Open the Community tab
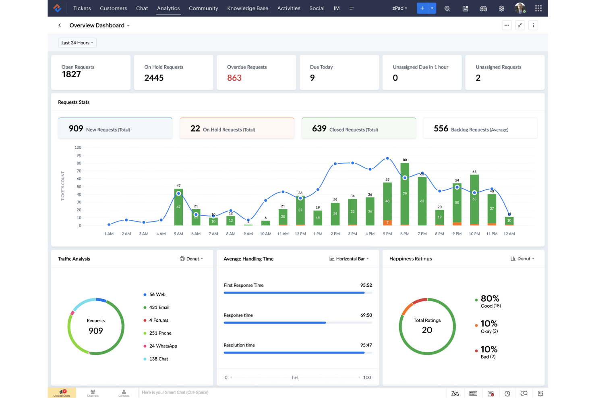Viewport: 596px width, 398px height. 203,8
